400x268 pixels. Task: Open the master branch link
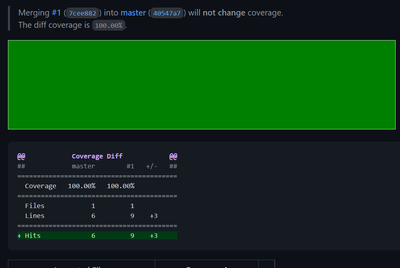click(x=133, y=13)
